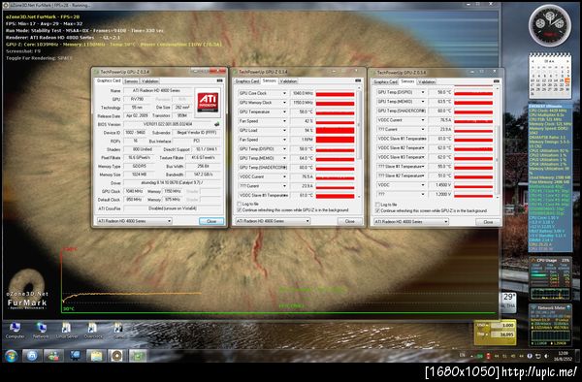Click Close button in middle GPU-Z window
582x382 pixels.
click(x=349, y=221)
